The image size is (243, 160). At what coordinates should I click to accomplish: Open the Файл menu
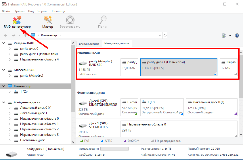click(x=6, y=11)
